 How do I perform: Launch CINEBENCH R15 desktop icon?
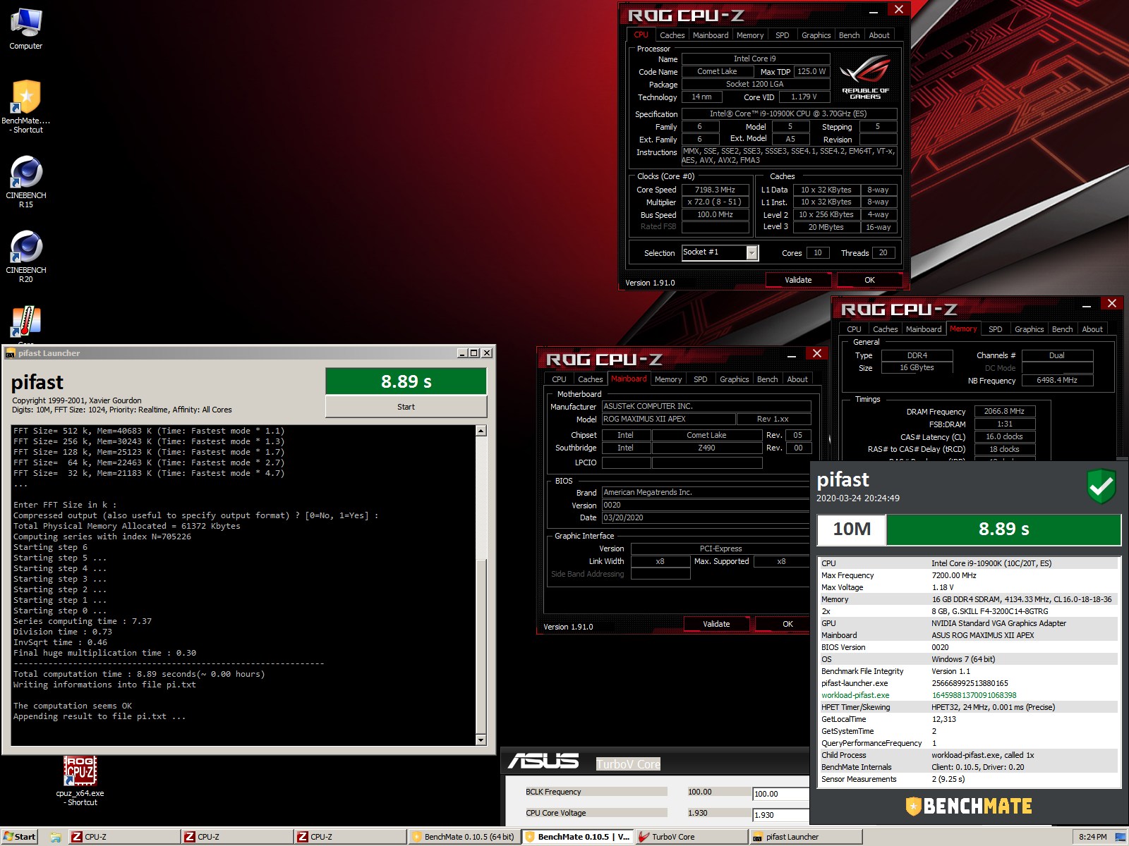[x=26, y=181]
